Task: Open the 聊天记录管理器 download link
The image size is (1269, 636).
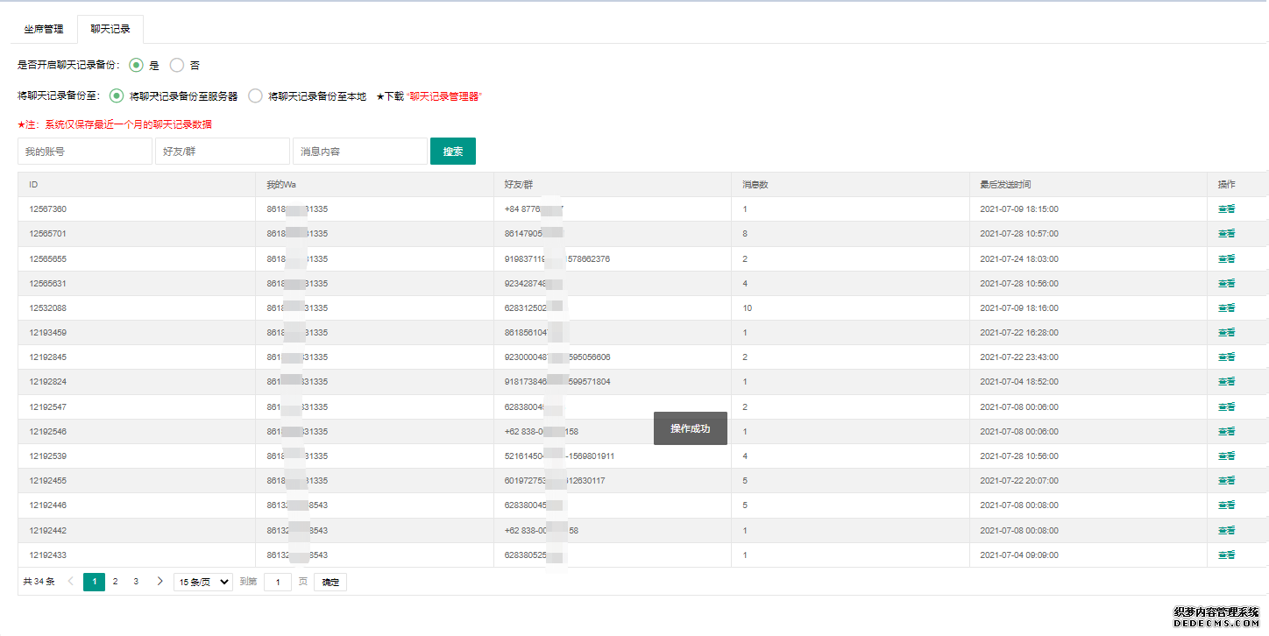Action: point(444,96)
